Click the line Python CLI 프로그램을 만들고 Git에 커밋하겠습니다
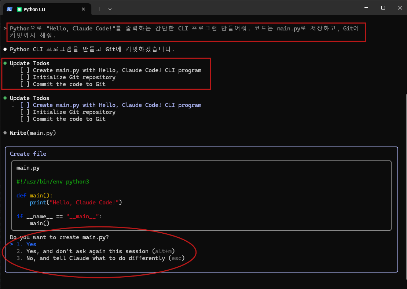Viewport: 407px width, 289px height. [x=92, y=49]
